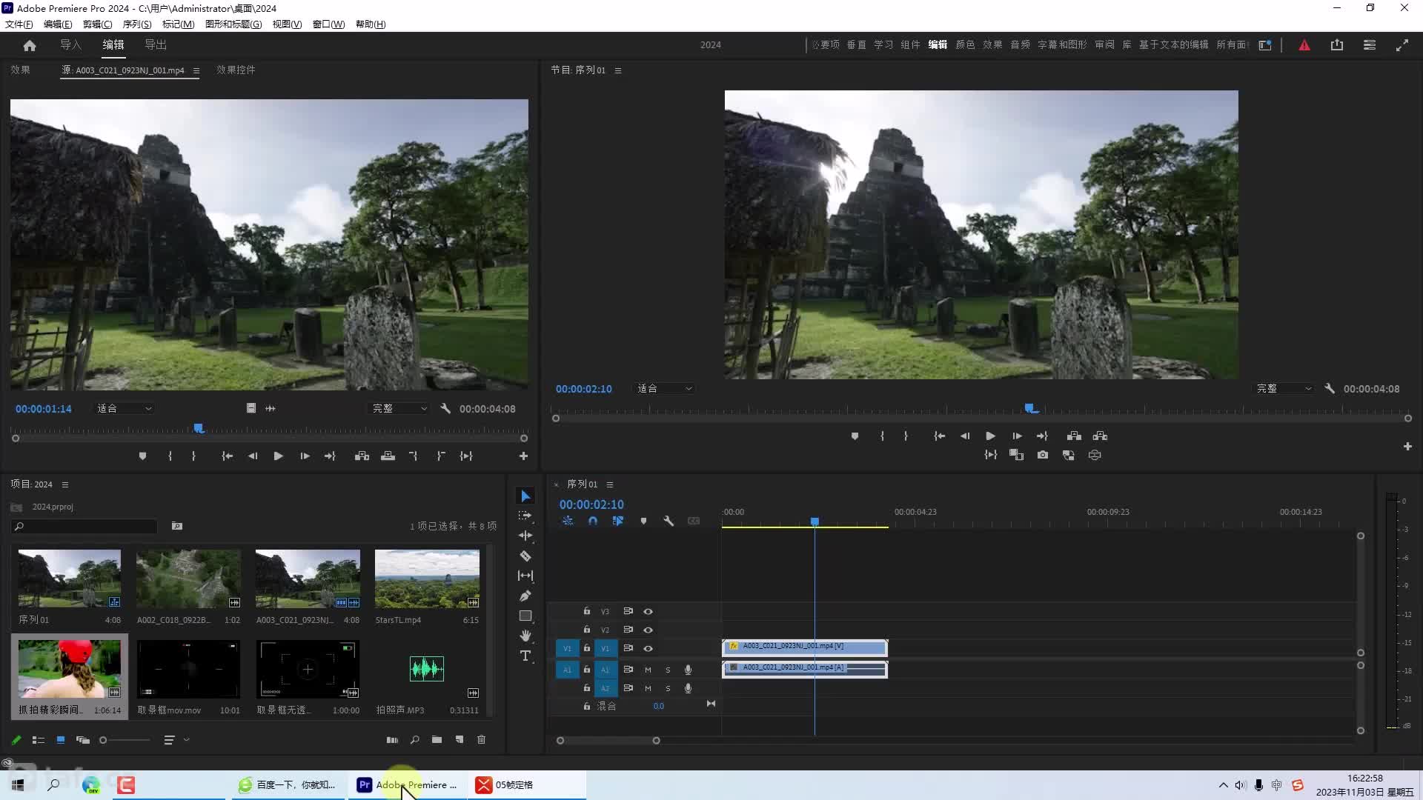Screen dimensions: 1423x800
Task: Select the Razor tool
Action: point(525,556)
